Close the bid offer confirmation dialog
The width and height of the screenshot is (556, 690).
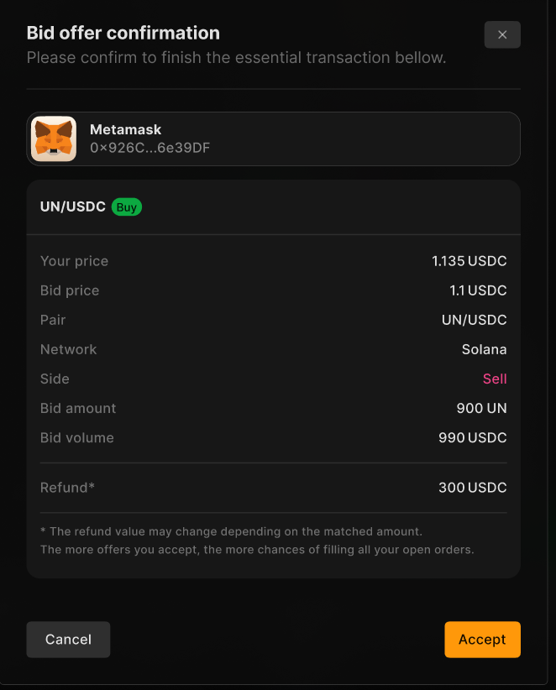pos(502,34)
